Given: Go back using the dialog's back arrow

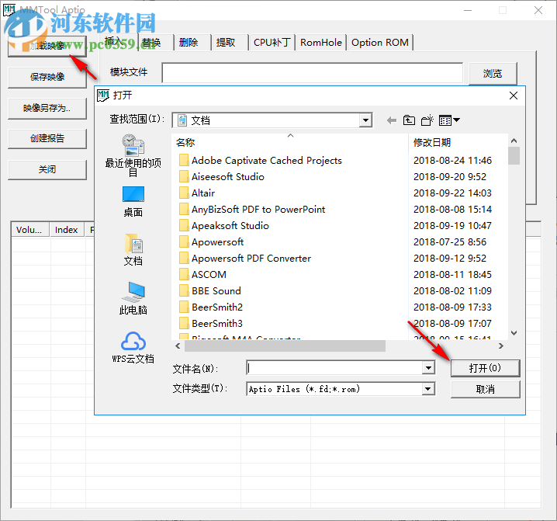Looking at the screenshot, I should 392,120.
